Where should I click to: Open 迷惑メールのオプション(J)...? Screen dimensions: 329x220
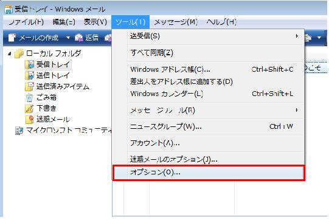(x=216, y=160)
